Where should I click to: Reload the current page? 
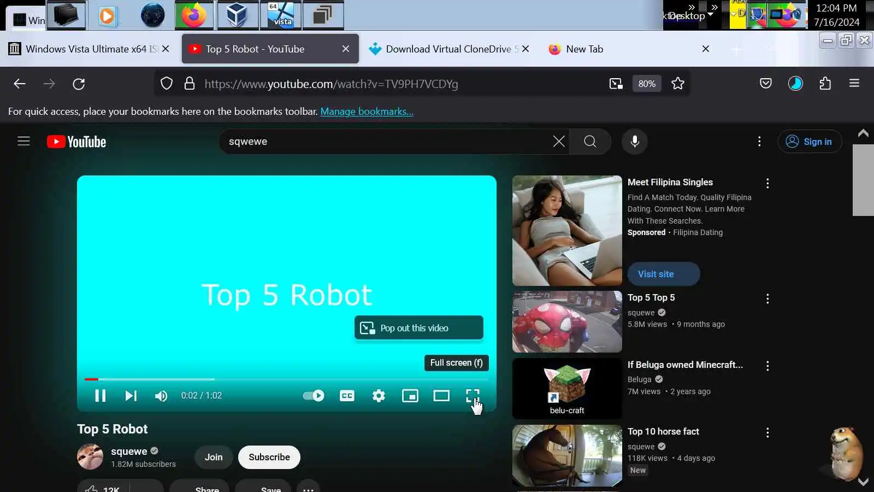[79, 84]
